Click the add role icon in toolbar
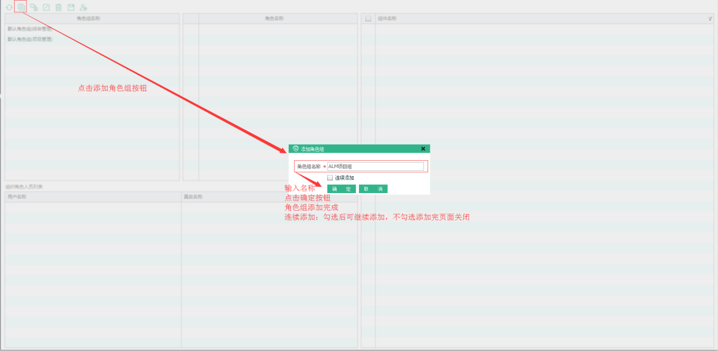The height and width of the screenshot is (351, 718). (x=34, y=8)
